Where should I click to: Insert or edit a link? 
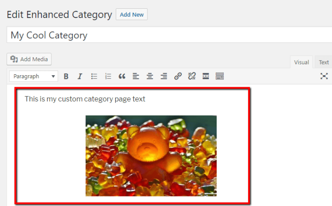(178, 76)
